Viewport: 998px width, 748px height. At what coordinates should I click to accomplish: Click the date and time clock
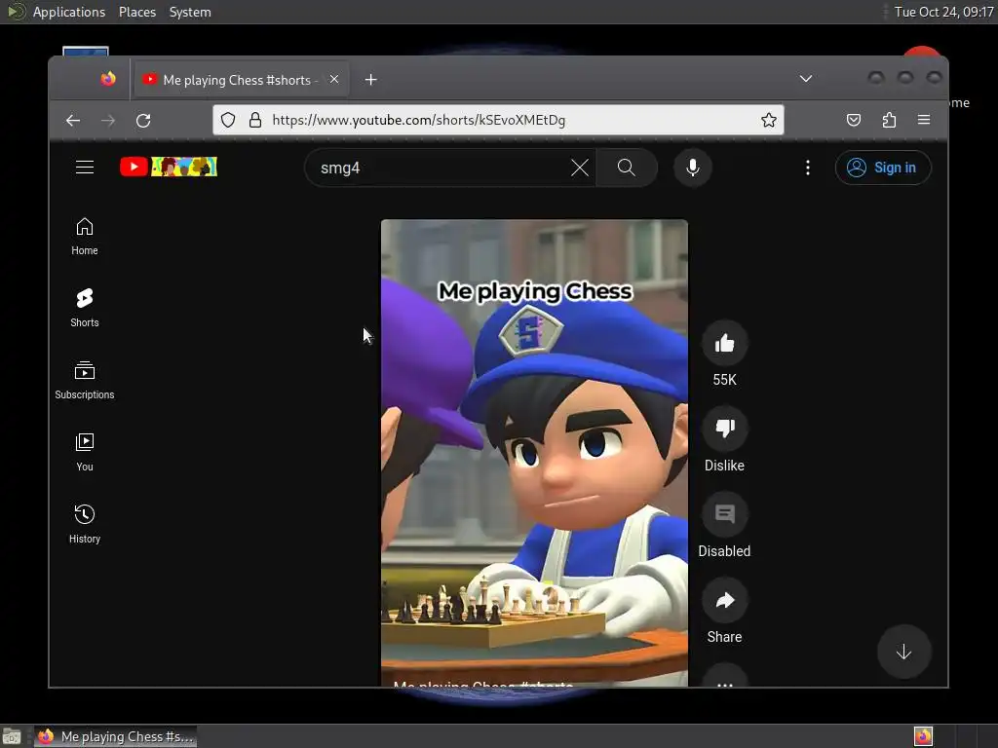tap(943, 12)
